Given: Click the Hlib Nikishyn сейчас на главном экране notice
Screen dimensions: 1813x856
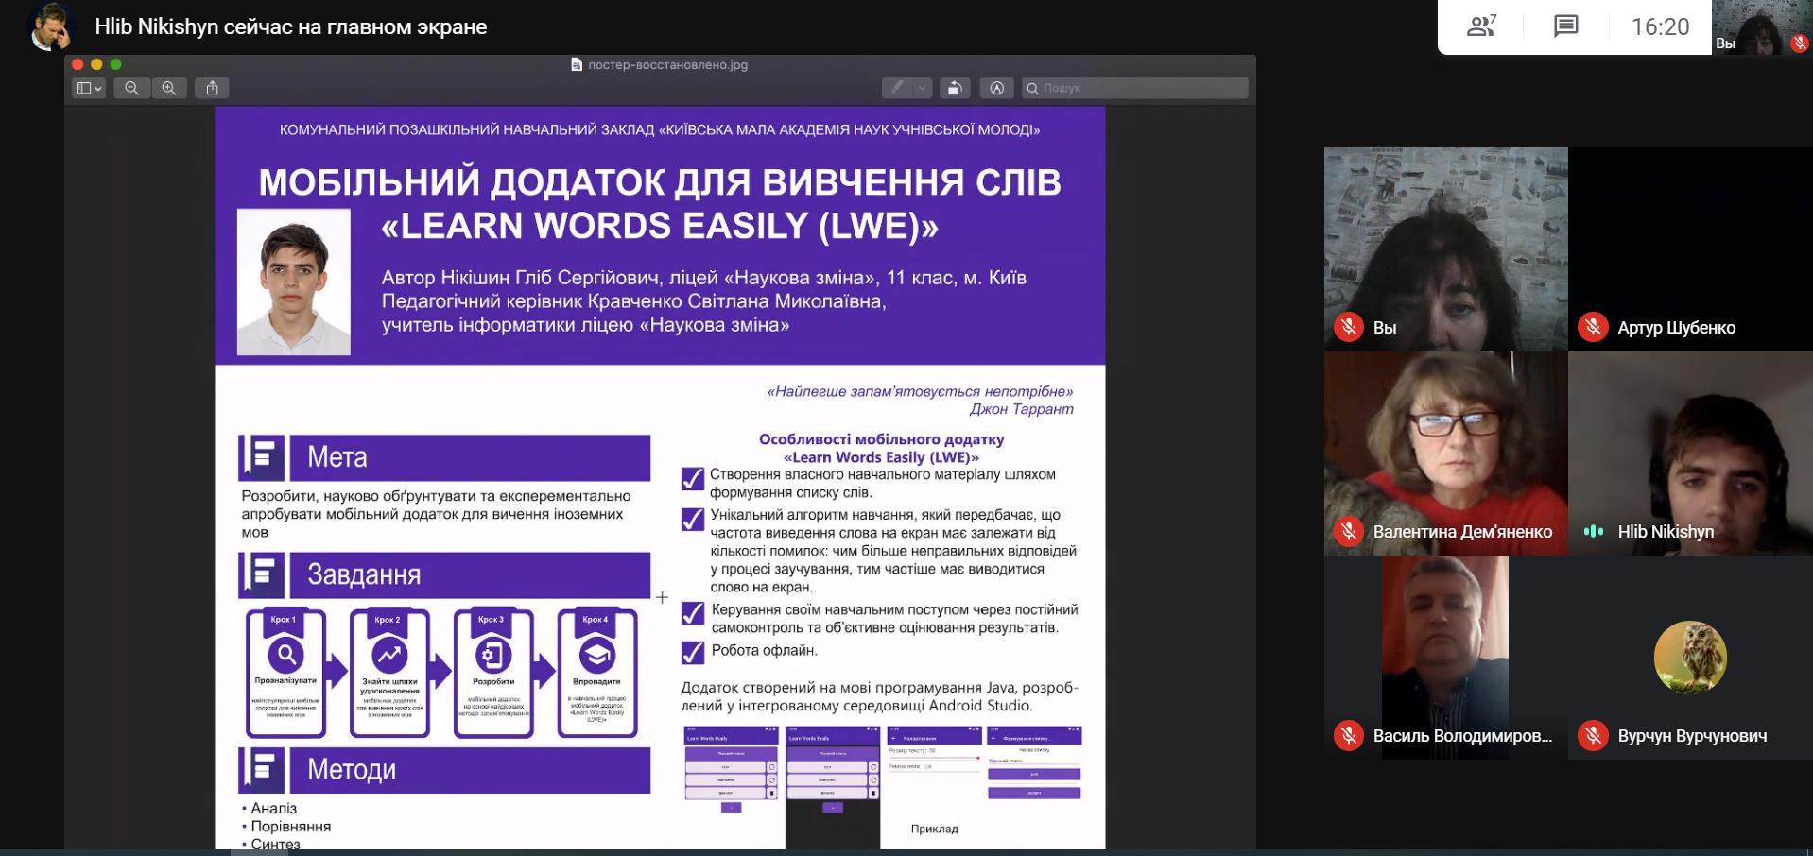Looking at the screenshot, I should (x=291, y=26).
